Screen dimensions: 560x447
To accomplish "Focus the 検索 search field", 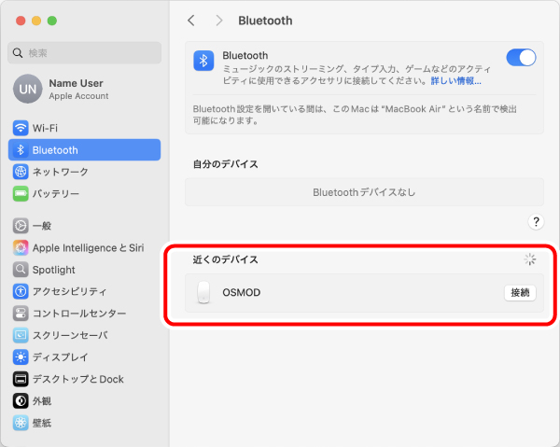I will coord(84,53).
